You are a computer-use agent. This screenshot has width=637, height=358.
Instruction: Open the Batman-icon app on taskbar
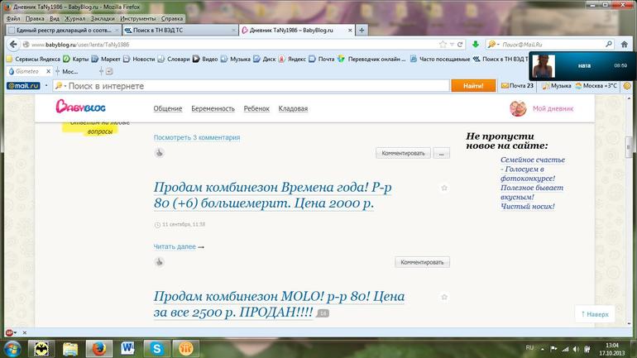41,348
